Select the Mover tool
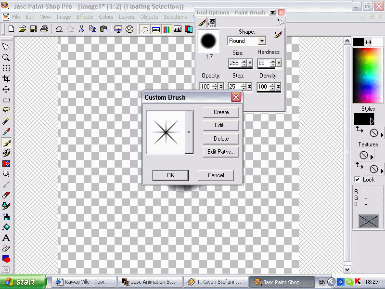 (6, 90)
